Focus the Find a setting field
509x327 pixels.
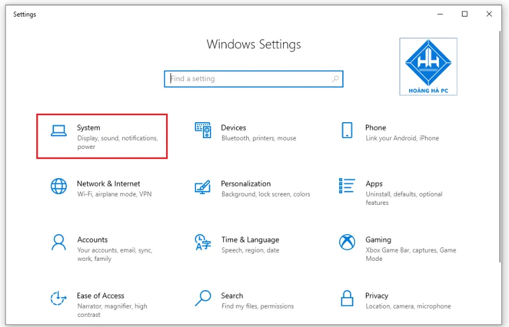253,79
